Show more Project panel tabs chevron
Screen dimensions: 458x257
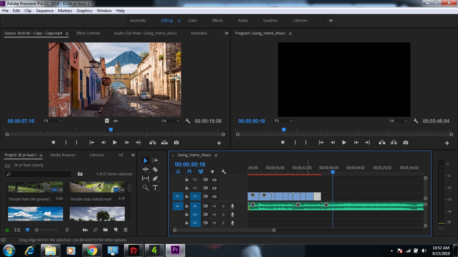point(133,155)
